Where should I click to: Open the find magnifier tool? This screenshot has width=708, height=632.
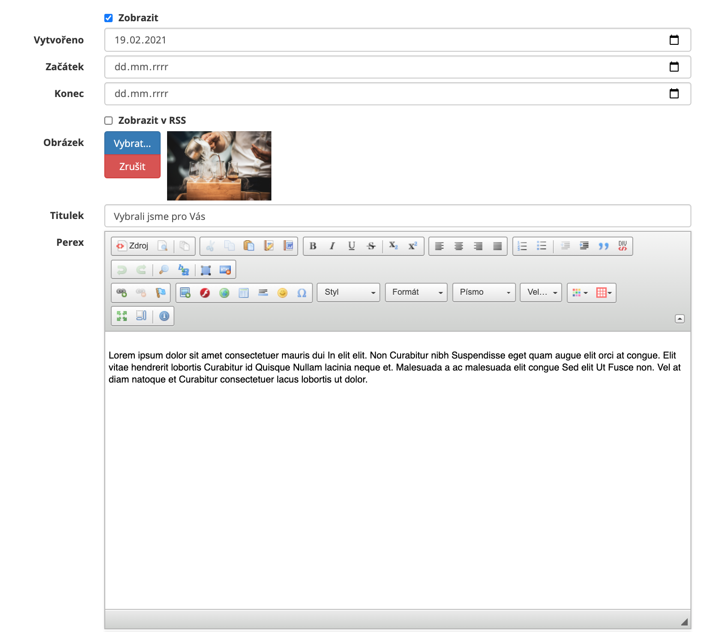pos(164,270)
